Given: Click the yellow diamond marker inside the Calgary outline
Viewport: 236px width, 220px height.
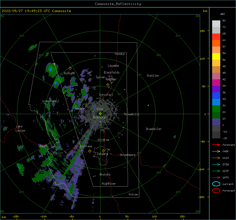Looking at the screenshot, I should click(104, 151).
